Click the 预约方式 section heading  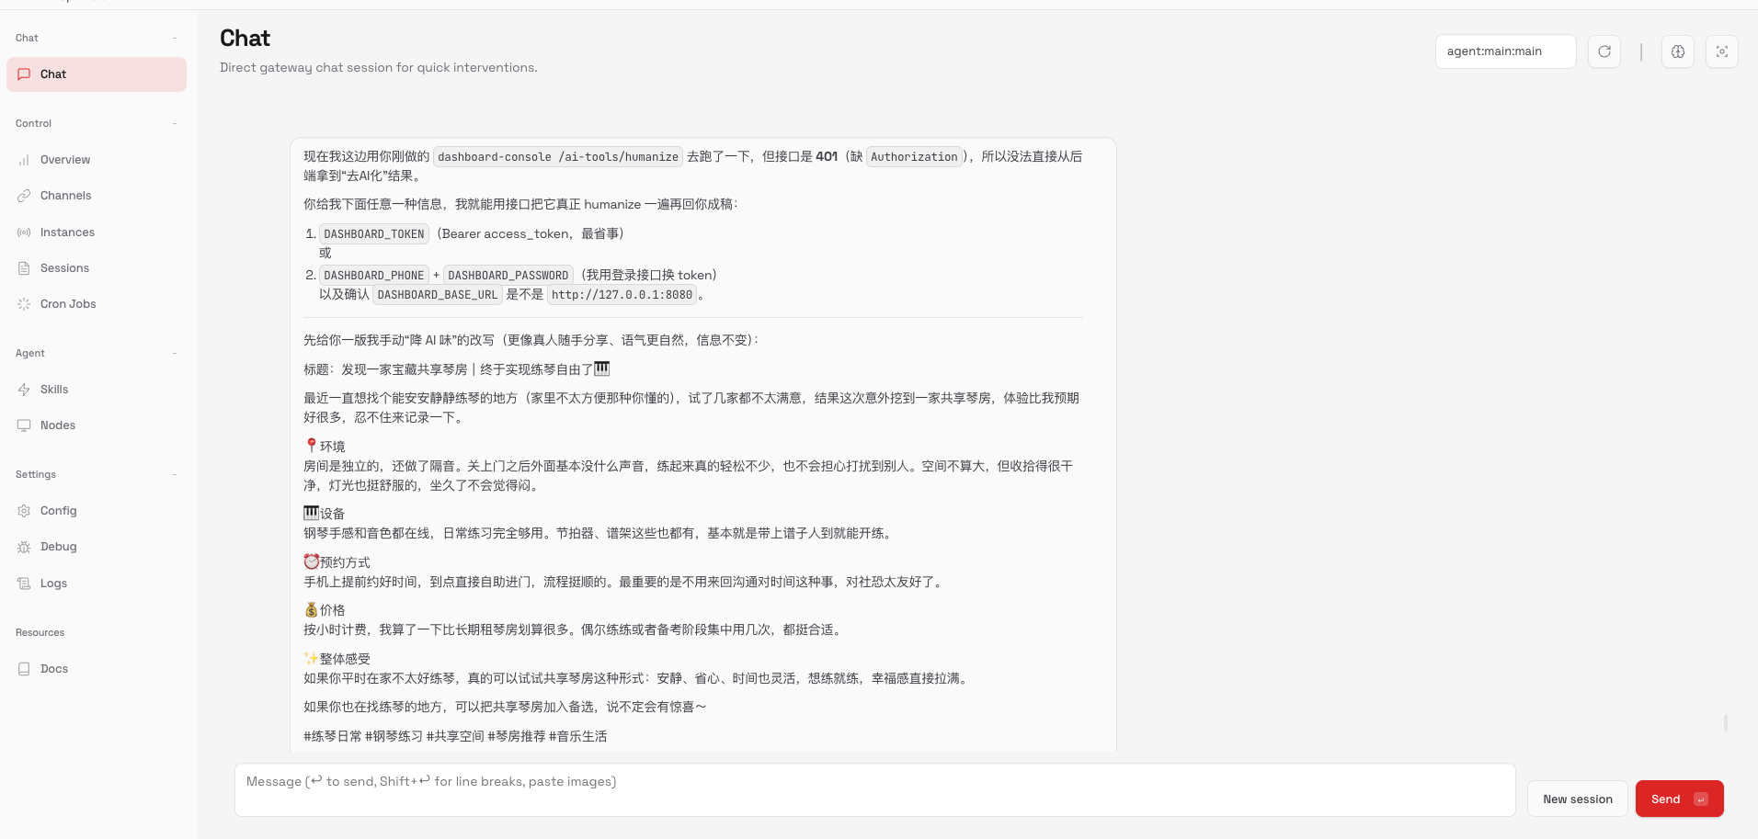337,562
